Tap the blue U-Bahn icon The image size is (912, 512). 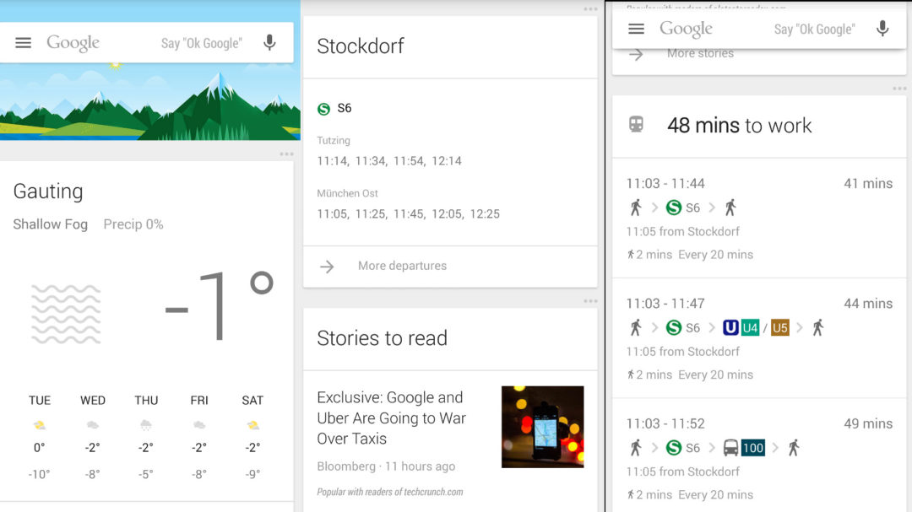click(x=730, y=328)
